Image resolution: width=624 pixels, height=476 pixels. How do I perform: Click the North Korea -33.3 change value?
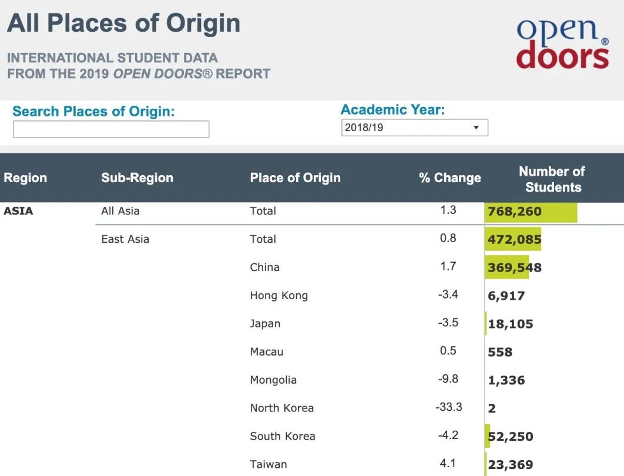449,407
